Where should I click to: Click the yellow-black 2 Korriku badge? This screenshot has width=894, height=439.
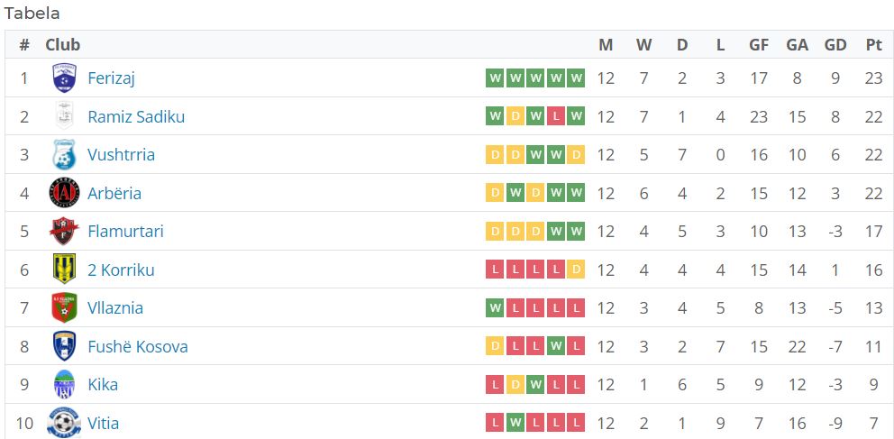(x=64, y=270)
